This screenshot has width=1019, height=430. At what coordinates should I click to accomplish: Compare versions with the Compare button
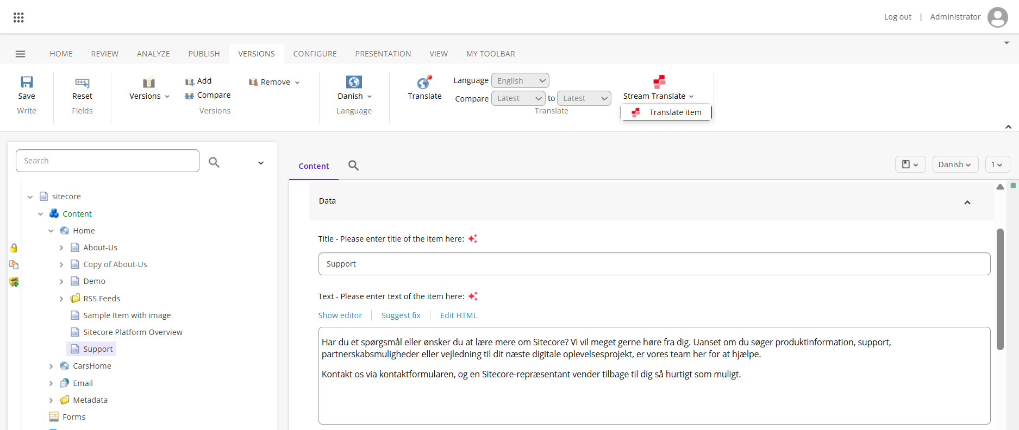pyautogui.click(x=208, y=95)
